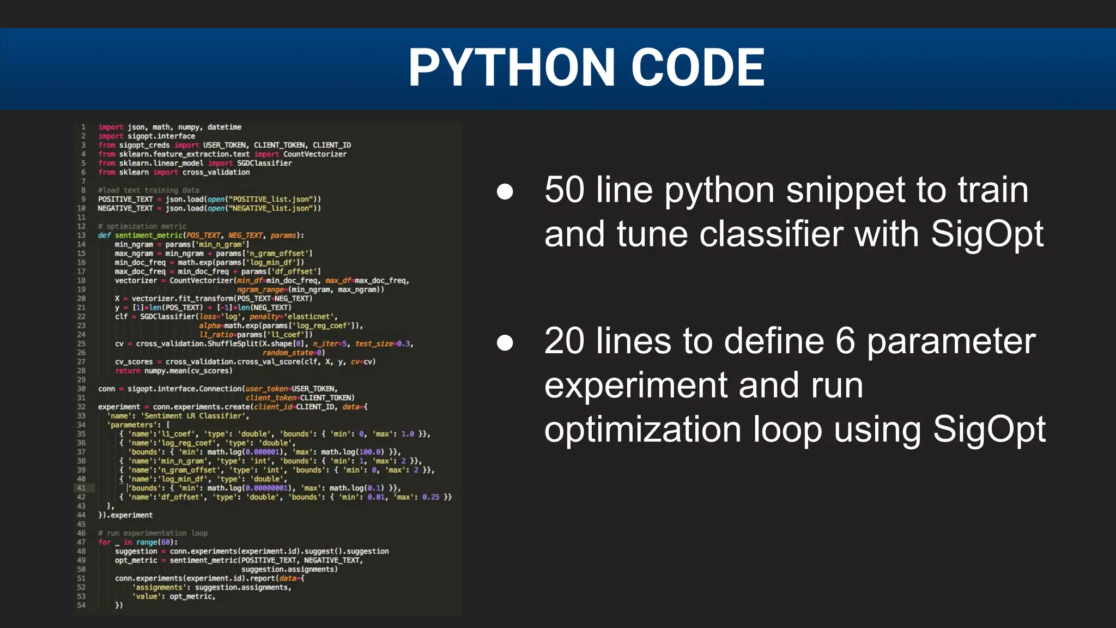The width and height of the screenshot is (1116, 628).
Task: Click bounds line with math.log(100.0)
Action: 264,452
